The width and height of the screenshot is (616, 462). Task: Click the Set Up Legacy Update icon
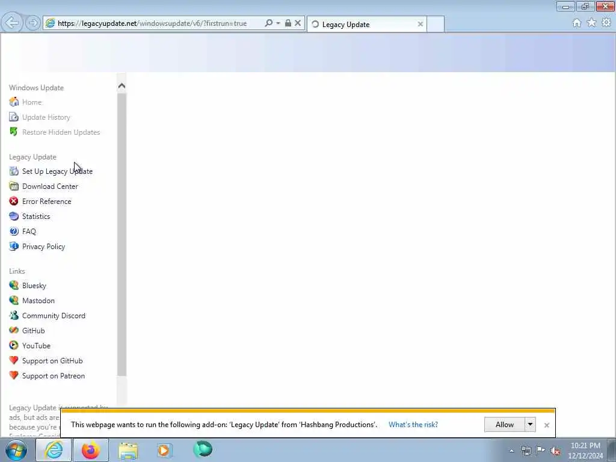[14, 171]
